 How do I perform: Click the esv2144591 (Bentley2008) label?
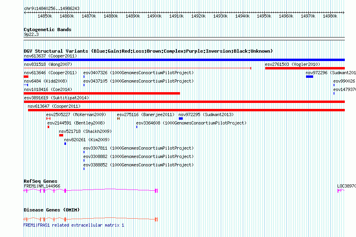tap(76, 123)
